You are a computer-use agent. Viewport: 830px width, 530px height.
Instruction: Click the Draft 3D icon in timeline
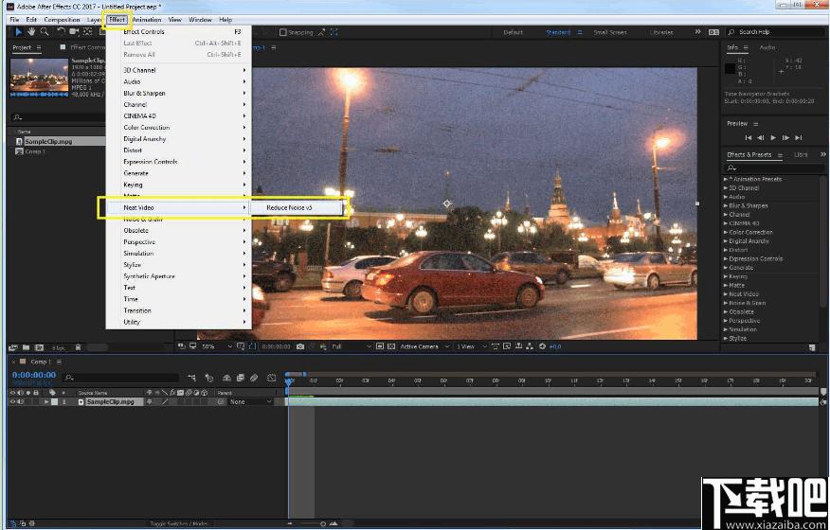click(209, 378)
